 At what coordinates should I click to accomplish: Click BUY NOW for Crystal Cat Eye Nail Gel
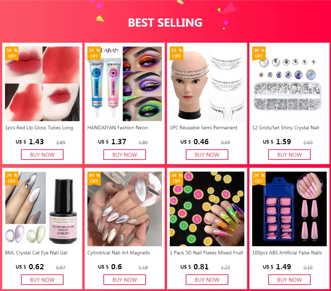point(42,280)
